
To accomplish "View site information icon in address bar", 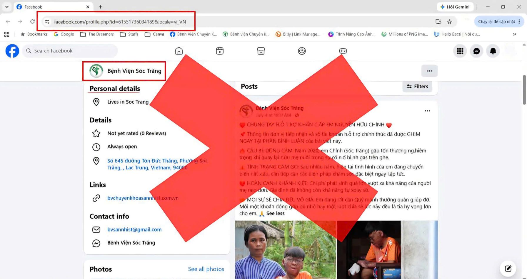I will click(x=47, y=22).
